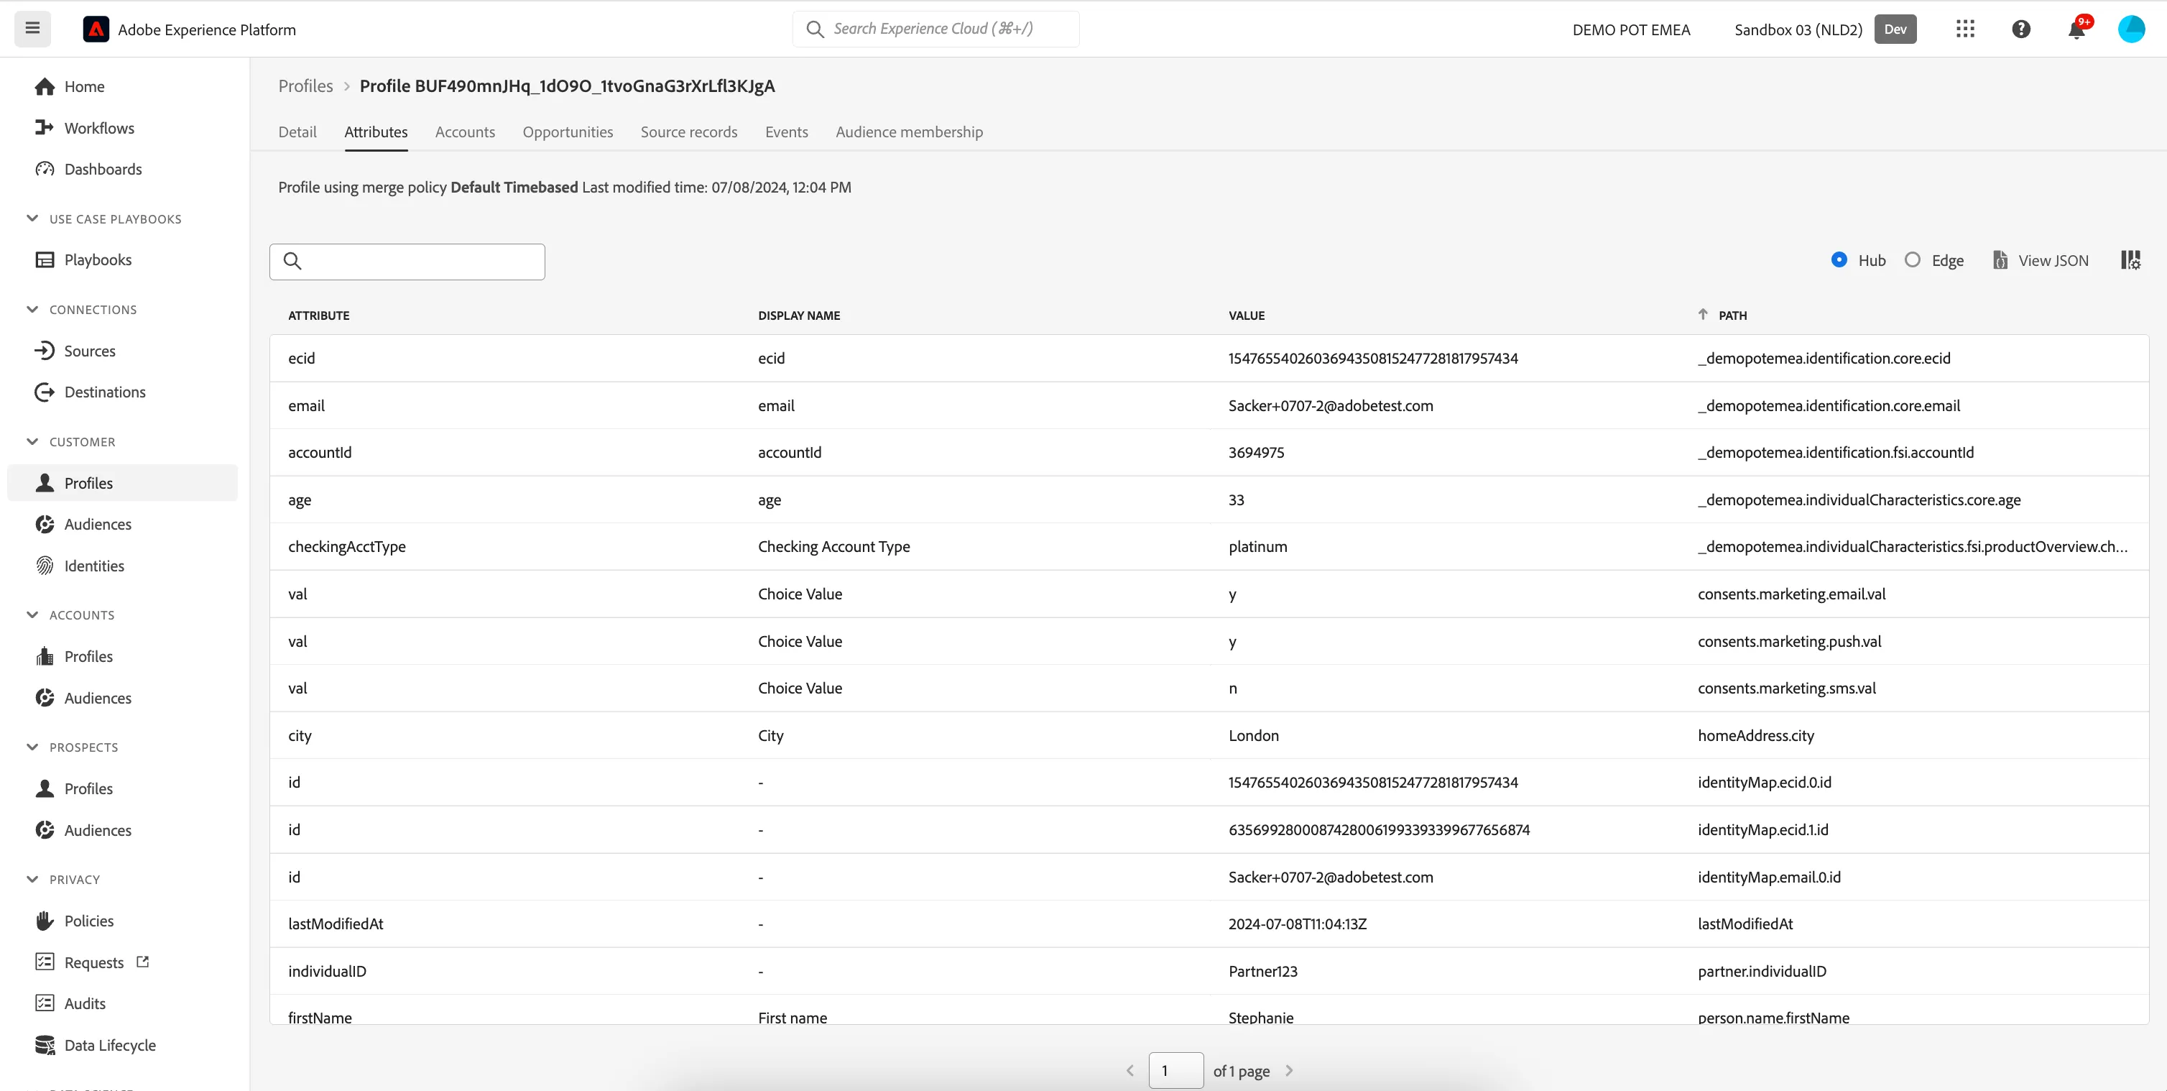Open the hamburger navigation menu

33,29
